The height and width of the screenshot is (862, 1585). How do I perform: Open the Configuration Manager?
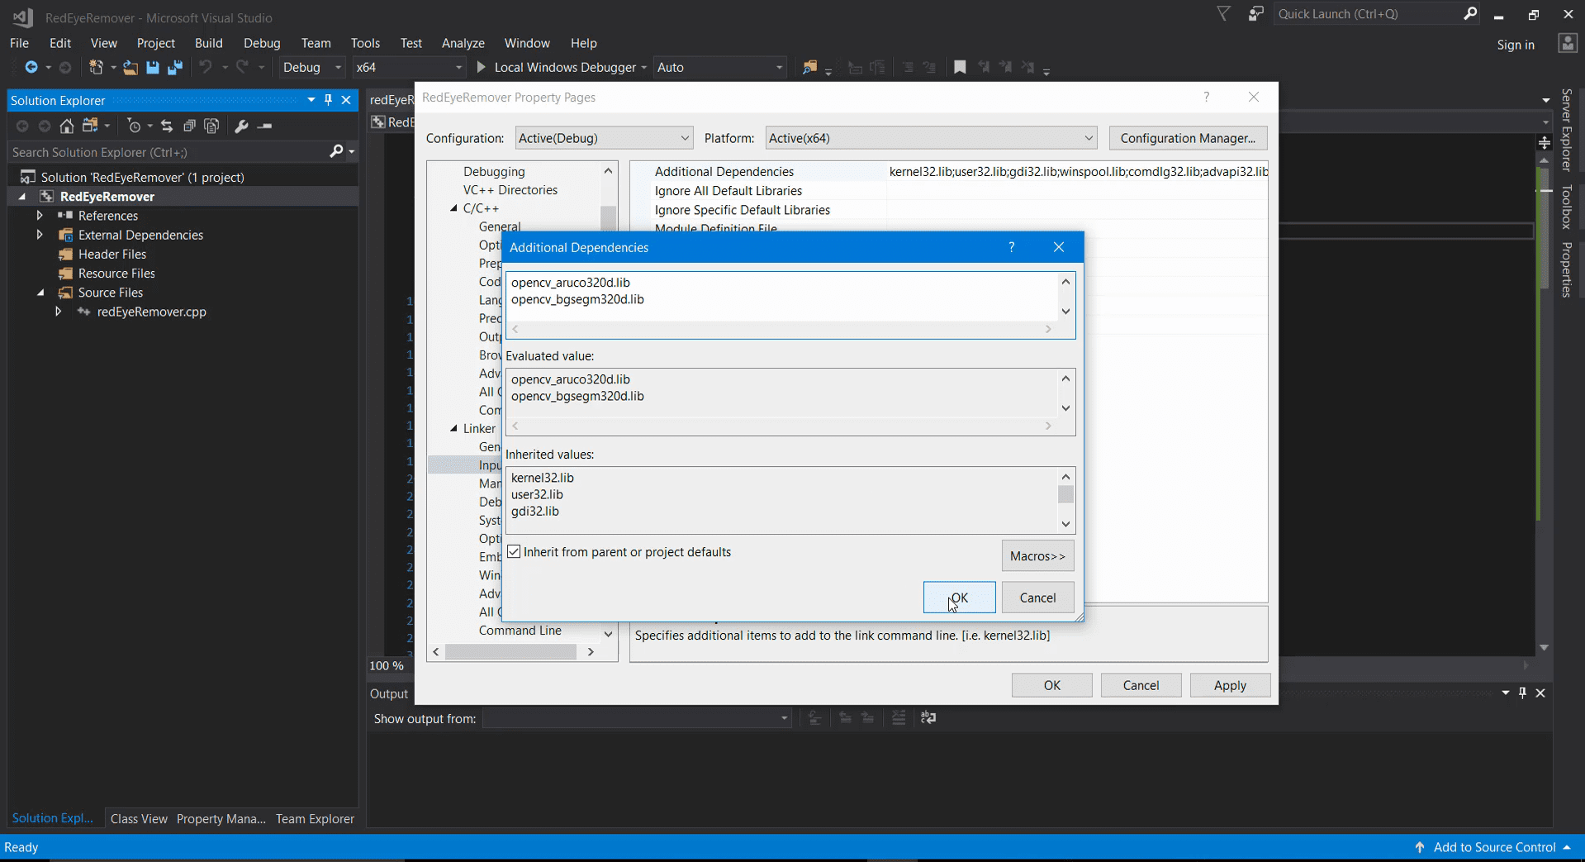point(1188,137)
